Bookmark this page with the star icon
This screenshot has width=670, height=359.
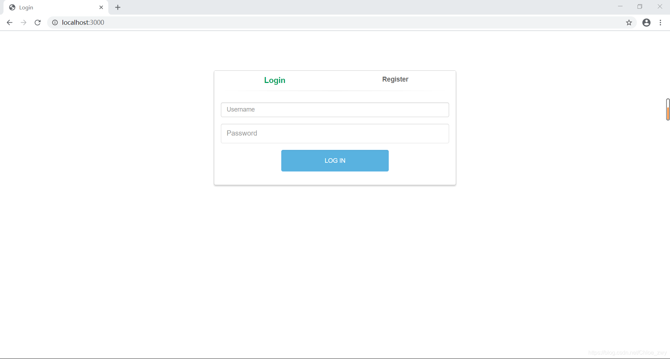pyautogui.click(x=629, y=23)
